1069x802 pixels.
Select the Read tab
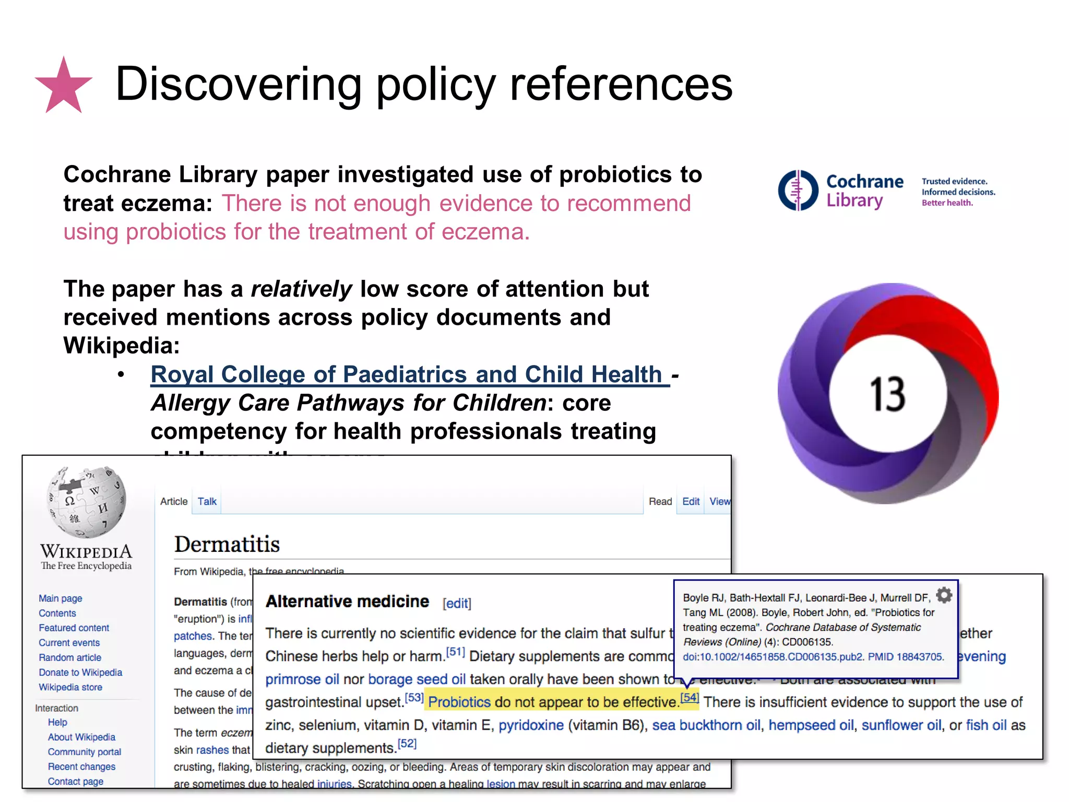660,501
